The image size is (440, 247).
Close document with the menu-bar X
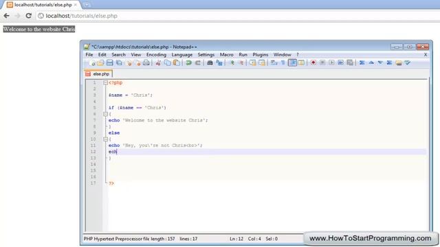tap(426, 55)
